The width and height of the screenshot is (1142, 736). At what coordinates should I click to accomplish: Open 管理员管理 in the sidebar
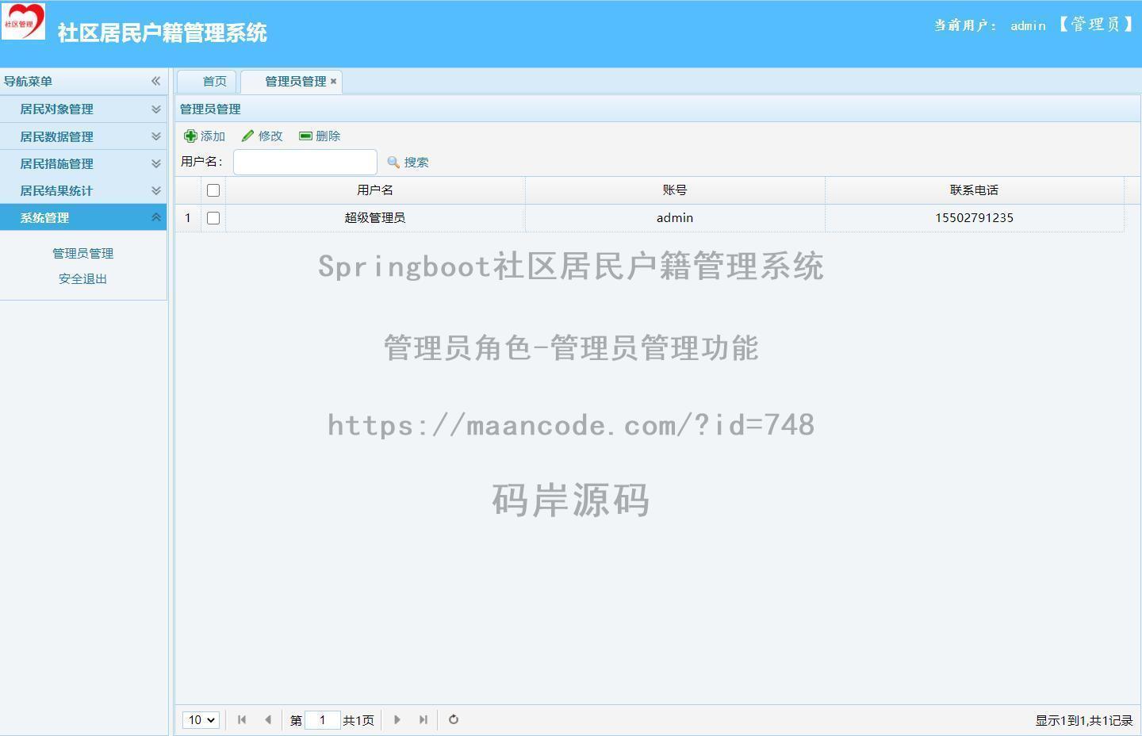[83, 254]
